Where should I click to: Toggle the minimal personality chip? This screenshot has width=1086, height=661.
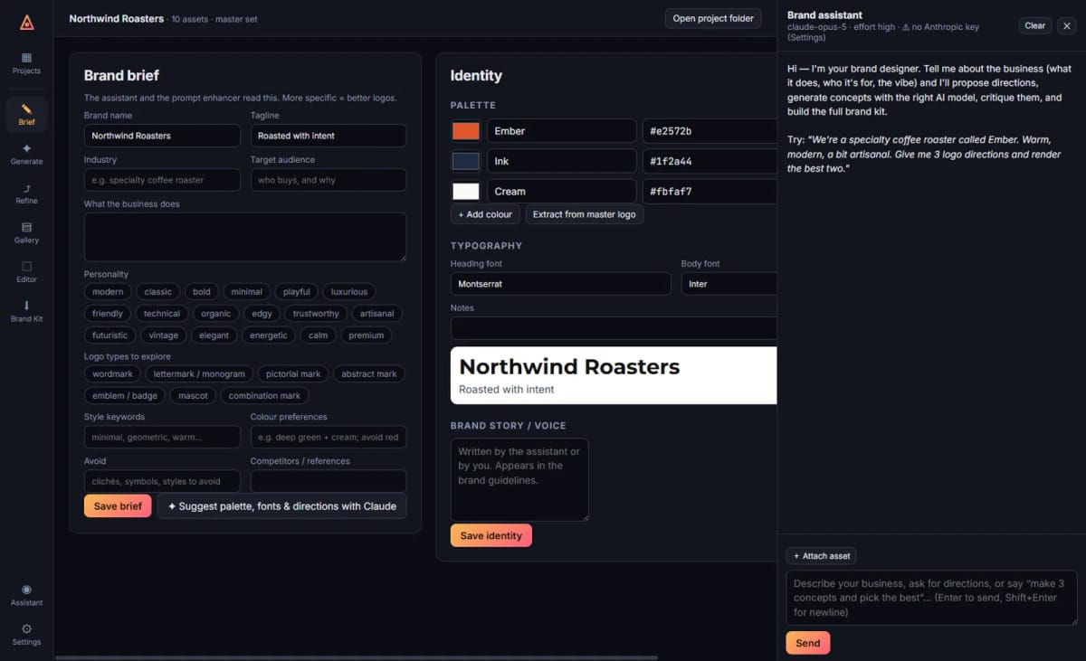pos(246,292)
